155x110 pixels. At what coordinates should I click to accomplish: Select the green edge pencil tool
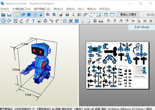tap(21, 21)
